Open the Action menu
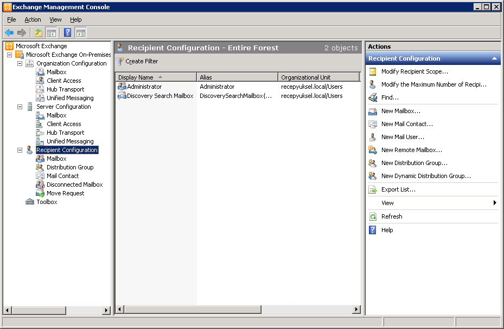 coord(33,19)
